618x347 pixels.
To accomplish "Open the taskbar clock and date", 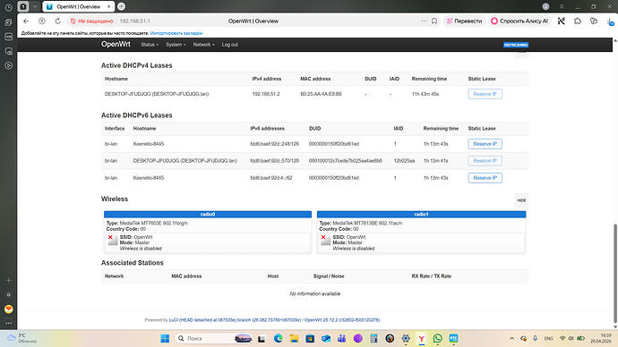I will (x=602, y=338).
